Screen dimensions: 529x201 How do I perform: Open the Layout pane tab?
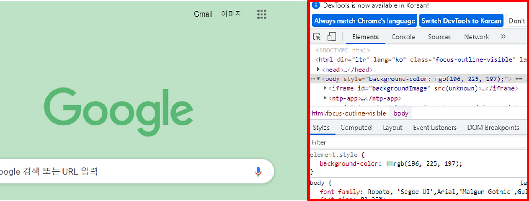coord(392,128)
